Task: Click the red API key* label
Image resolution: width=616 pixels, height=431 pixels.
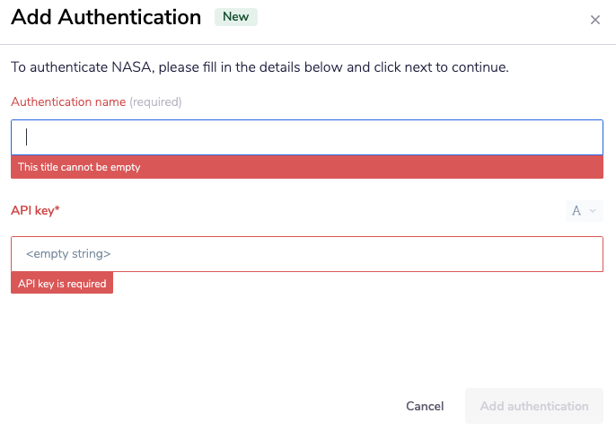Action: coord(35,210)
